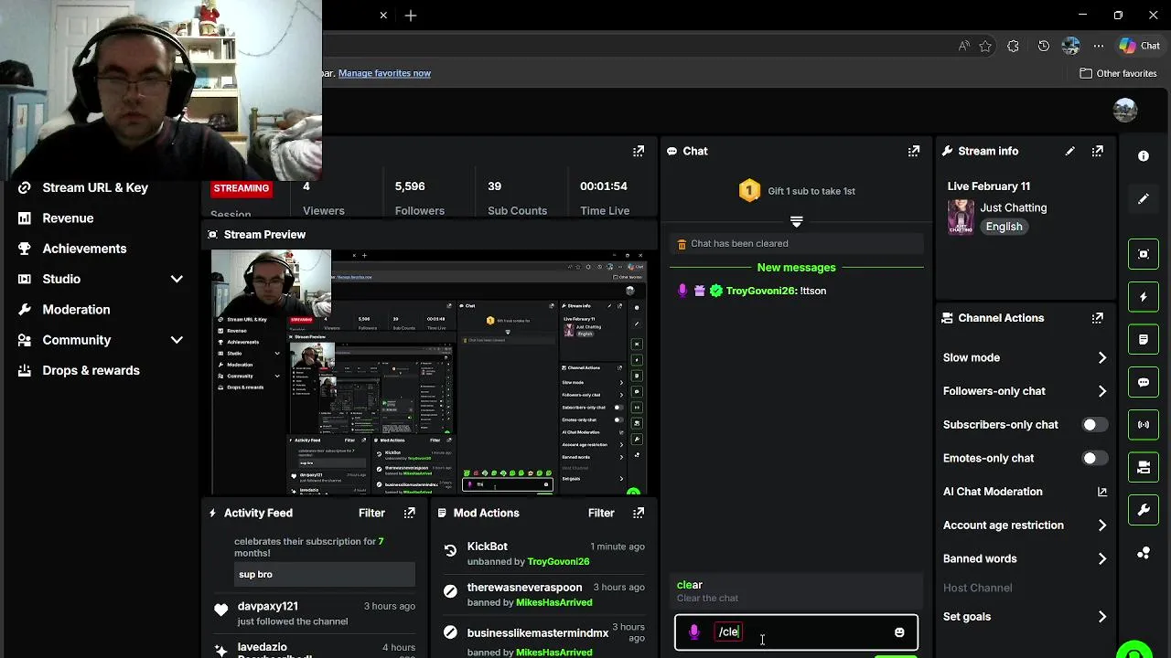This screenshot has height=658, width=1171.
Task: Click the broadcast signal icon in right sidebar
Action: 1144,425
